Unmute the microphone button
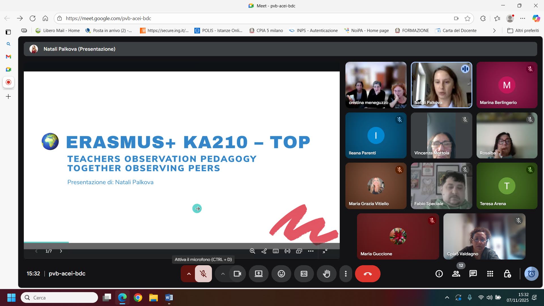The height and width of the screenshot is (306, 544). click(203, 274)
